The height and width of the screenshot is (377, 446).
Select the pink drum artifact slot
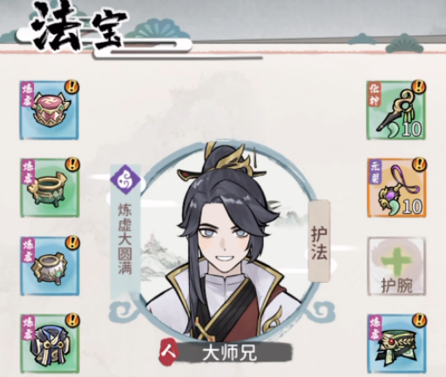(50, 111)
